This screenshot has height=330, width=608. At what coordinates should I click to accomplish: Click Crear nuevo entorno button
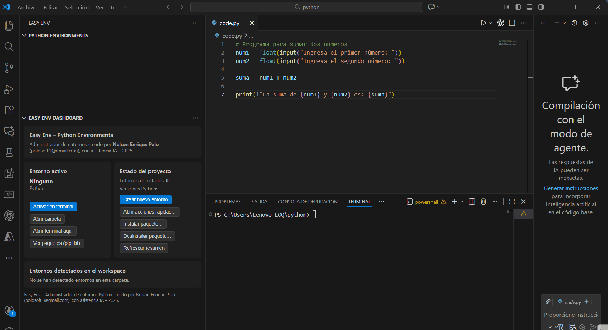coord(146,199)
